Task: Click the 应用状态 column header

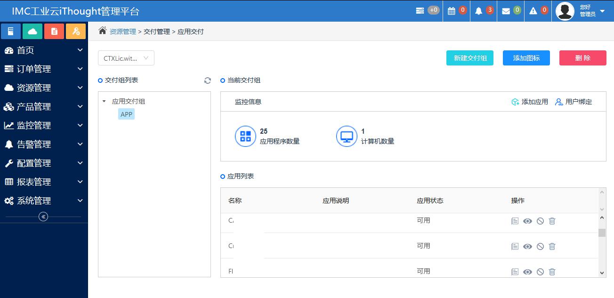Action: pyautogui.click(x=430, y=201)
